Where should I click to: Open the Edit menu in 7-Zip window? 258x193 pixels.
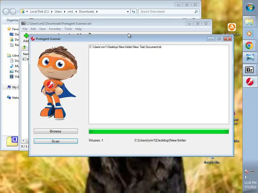tap(33, 29)
